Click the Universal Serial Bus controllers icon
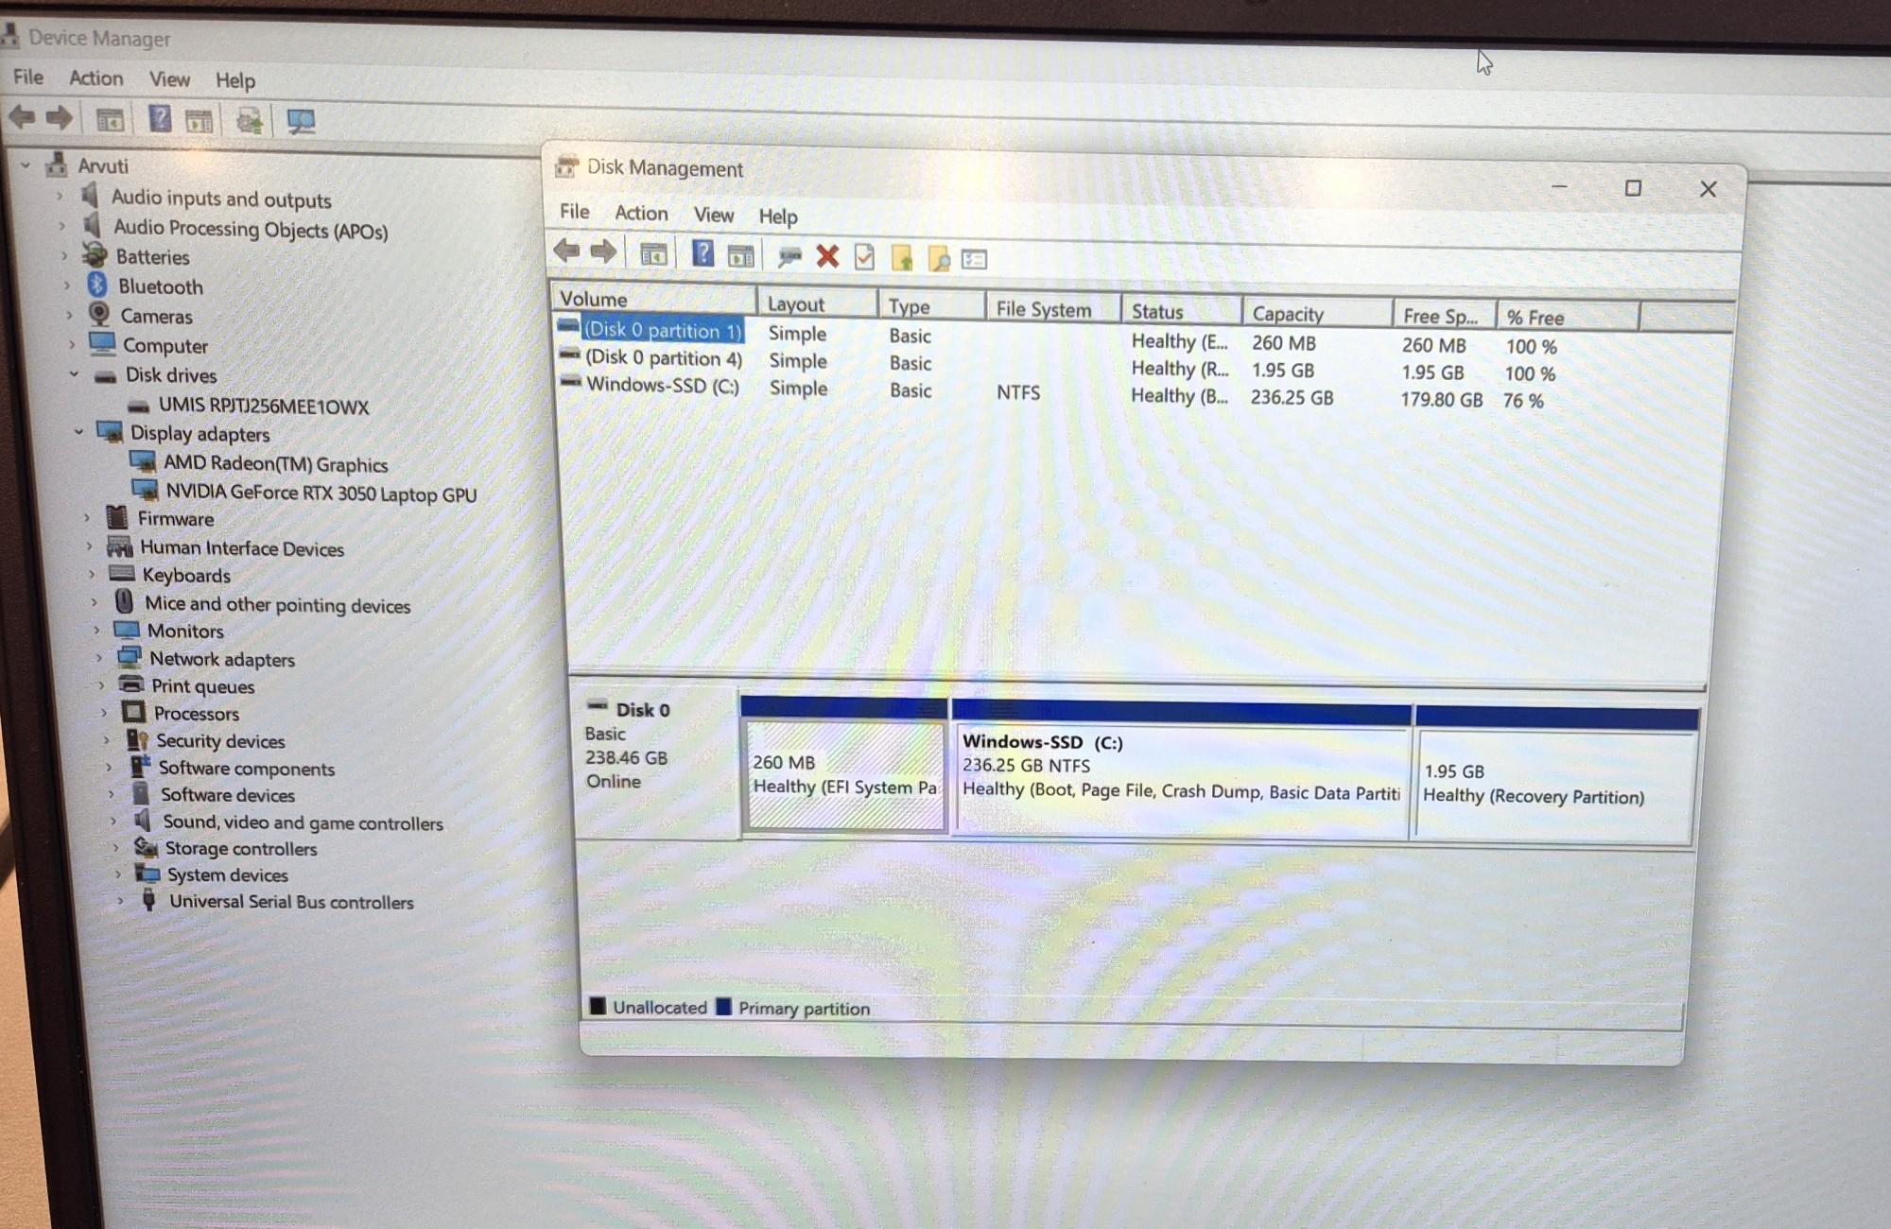1891x1229 pixels. [148, 899]
